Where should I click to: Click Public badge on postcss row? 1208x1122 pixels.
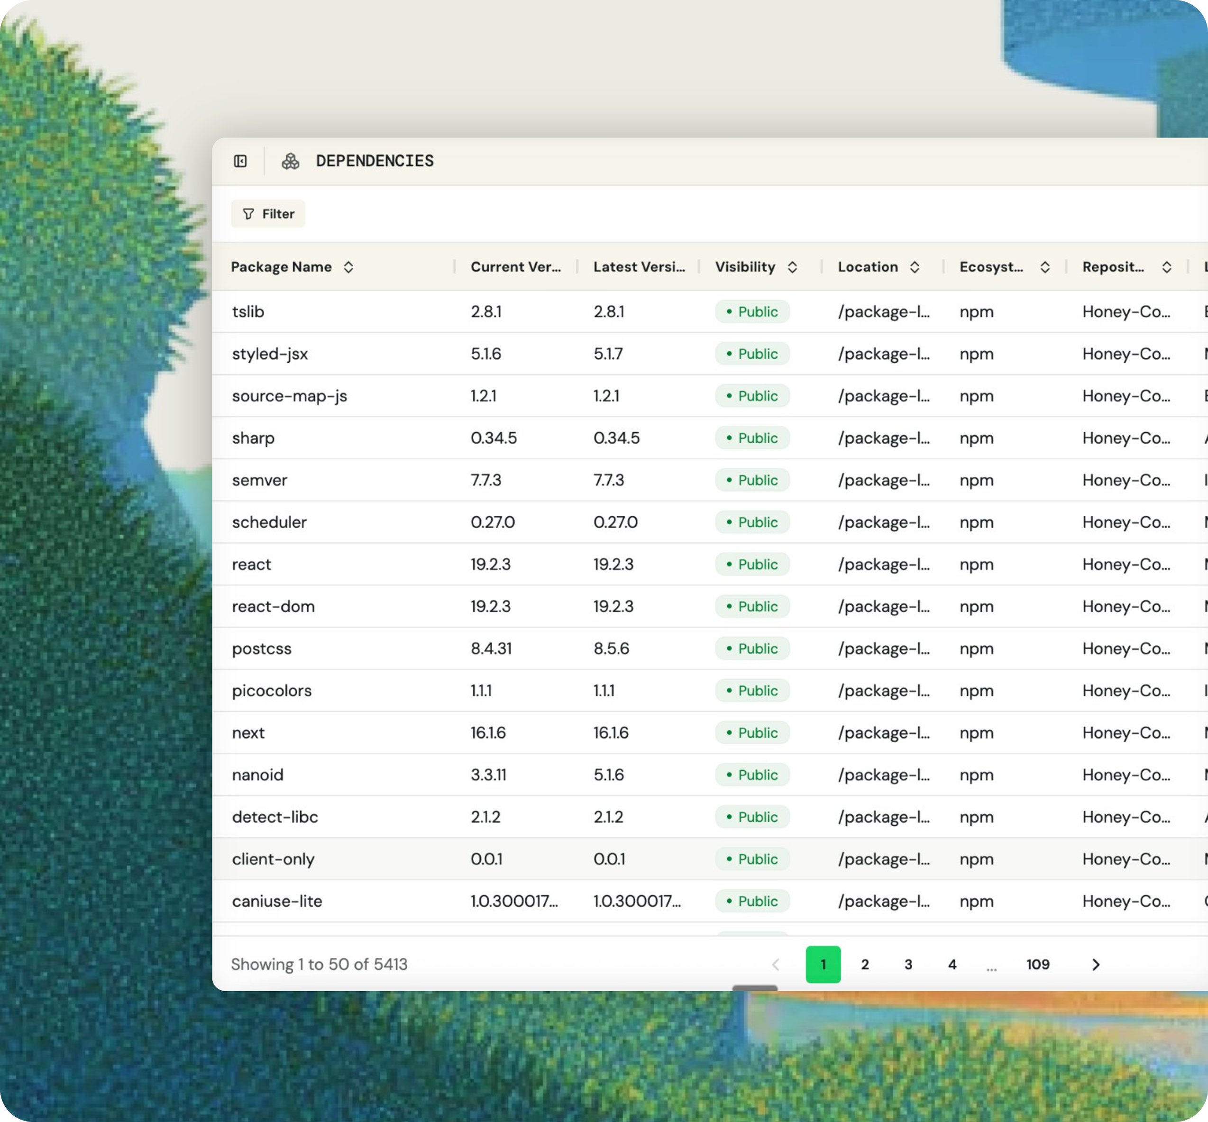pos(752,648)
